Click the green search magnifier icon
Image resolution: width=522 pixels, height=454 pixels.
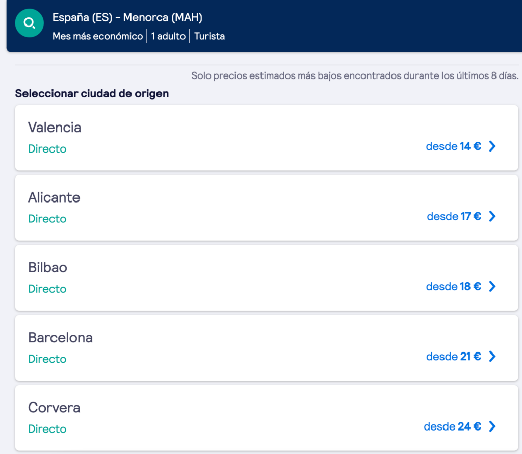[30, 23]
